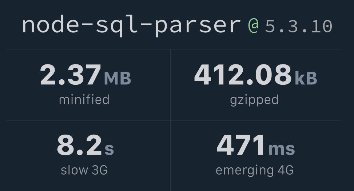Screen dimensions: 354x191
Task: Click horizontal divider below the package title
Action: point(174,50)
